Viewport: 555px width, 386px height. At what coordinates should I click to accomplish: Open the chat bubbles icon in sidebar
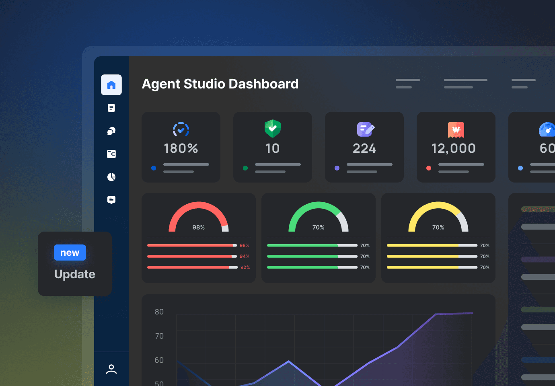(111, 131)
